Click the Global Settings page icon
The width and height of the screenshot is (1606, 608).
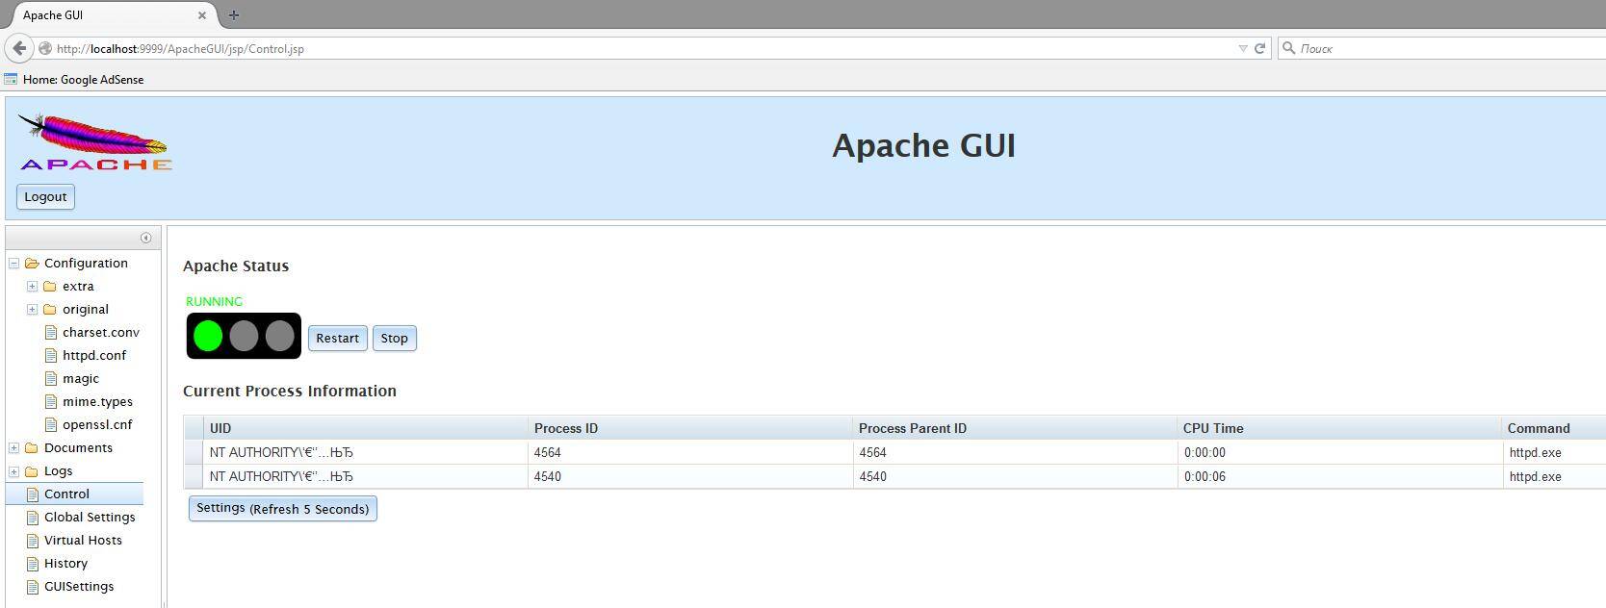coord(32,517)
